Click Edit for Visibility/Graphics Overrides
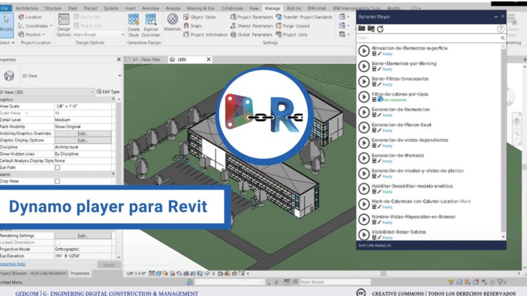 (83, 134)
